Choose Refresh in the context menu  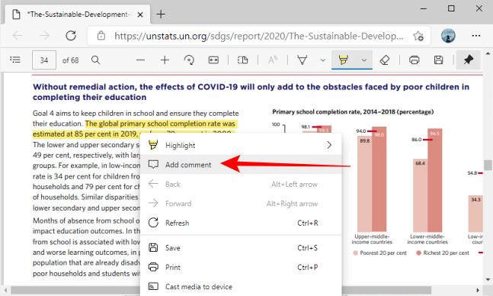[241, 223]
